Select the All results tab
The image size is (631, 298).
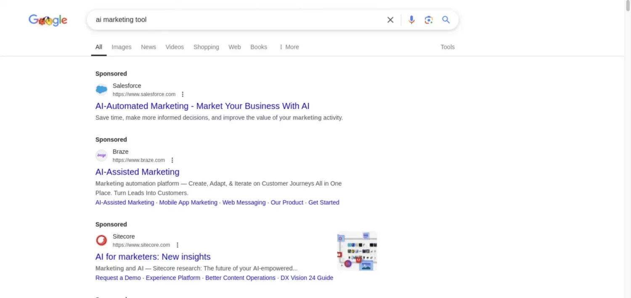click(x=99, y=47)
